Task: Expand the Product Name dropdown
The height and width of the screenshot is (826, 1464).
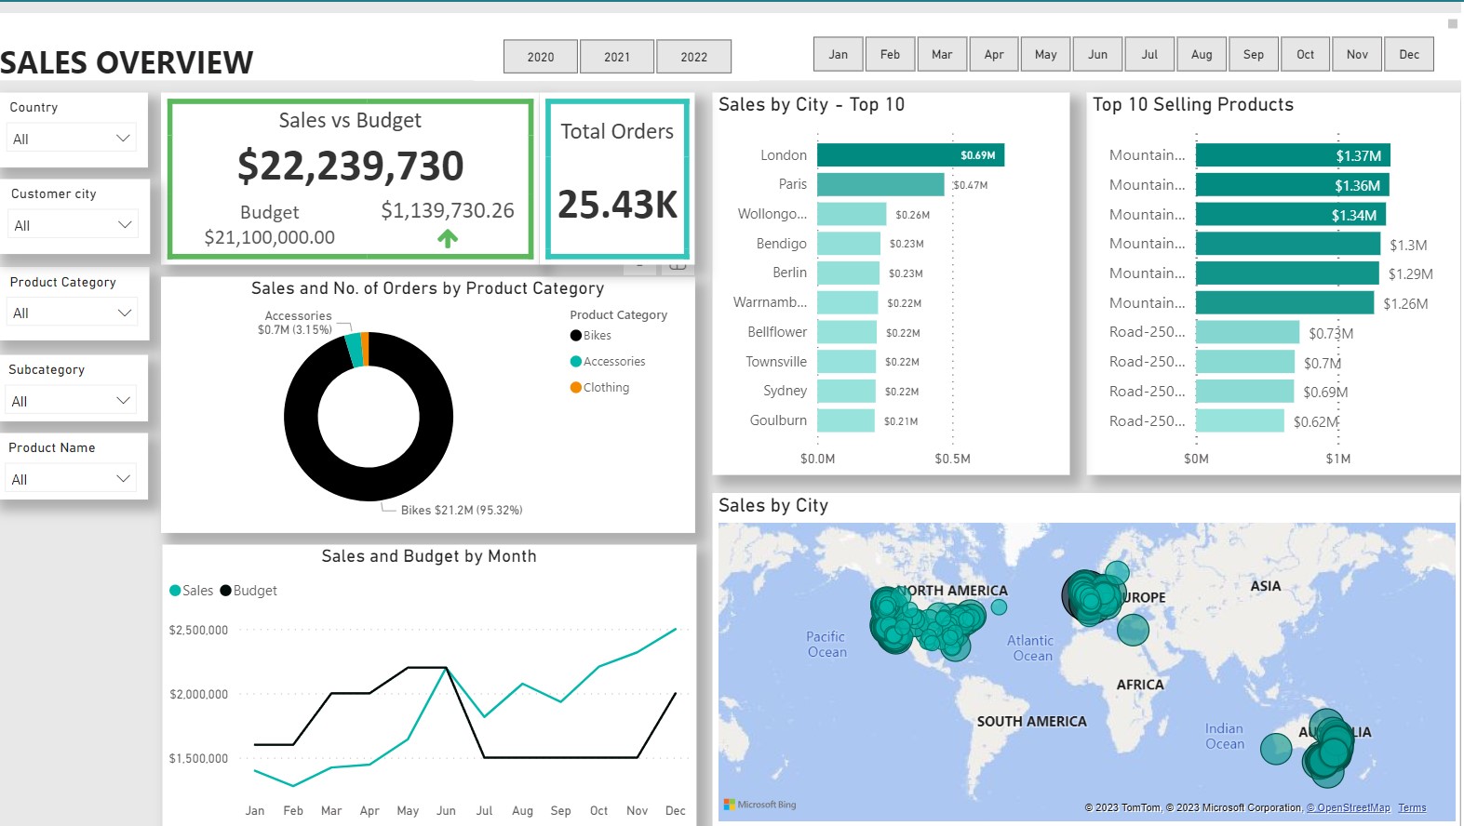Action: click(73, 479)
